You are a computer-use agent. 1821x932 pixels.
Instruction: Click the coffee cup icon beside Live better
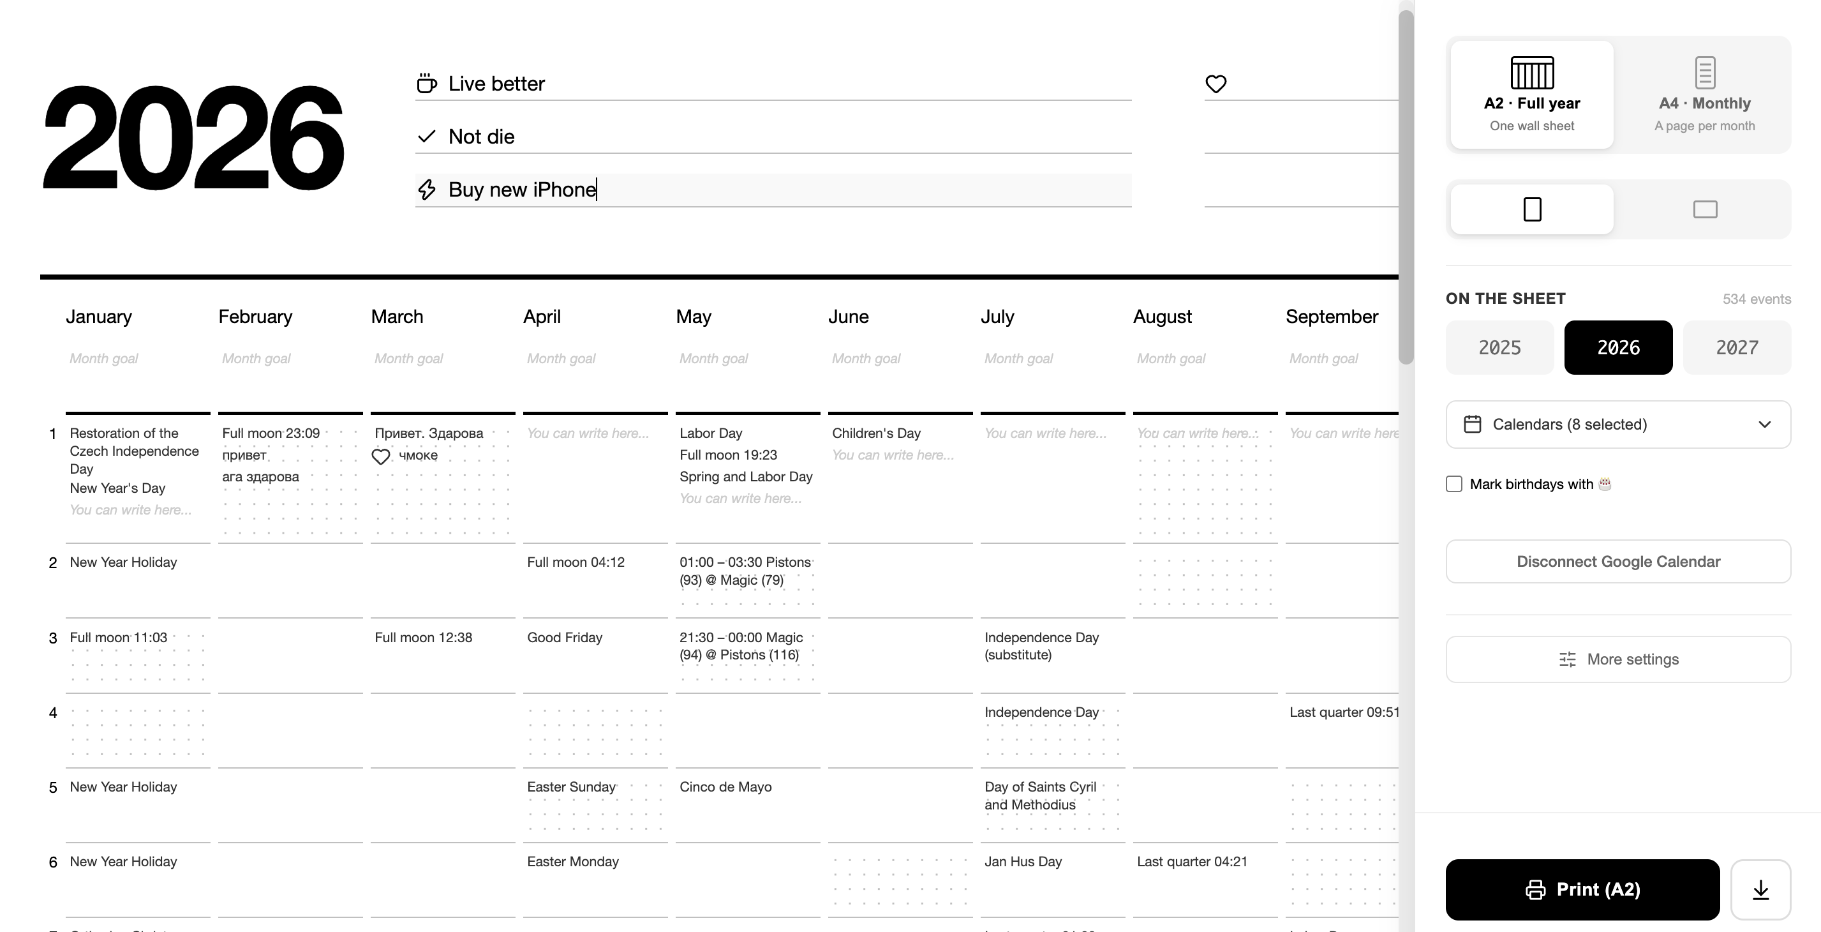pos(426,84)
